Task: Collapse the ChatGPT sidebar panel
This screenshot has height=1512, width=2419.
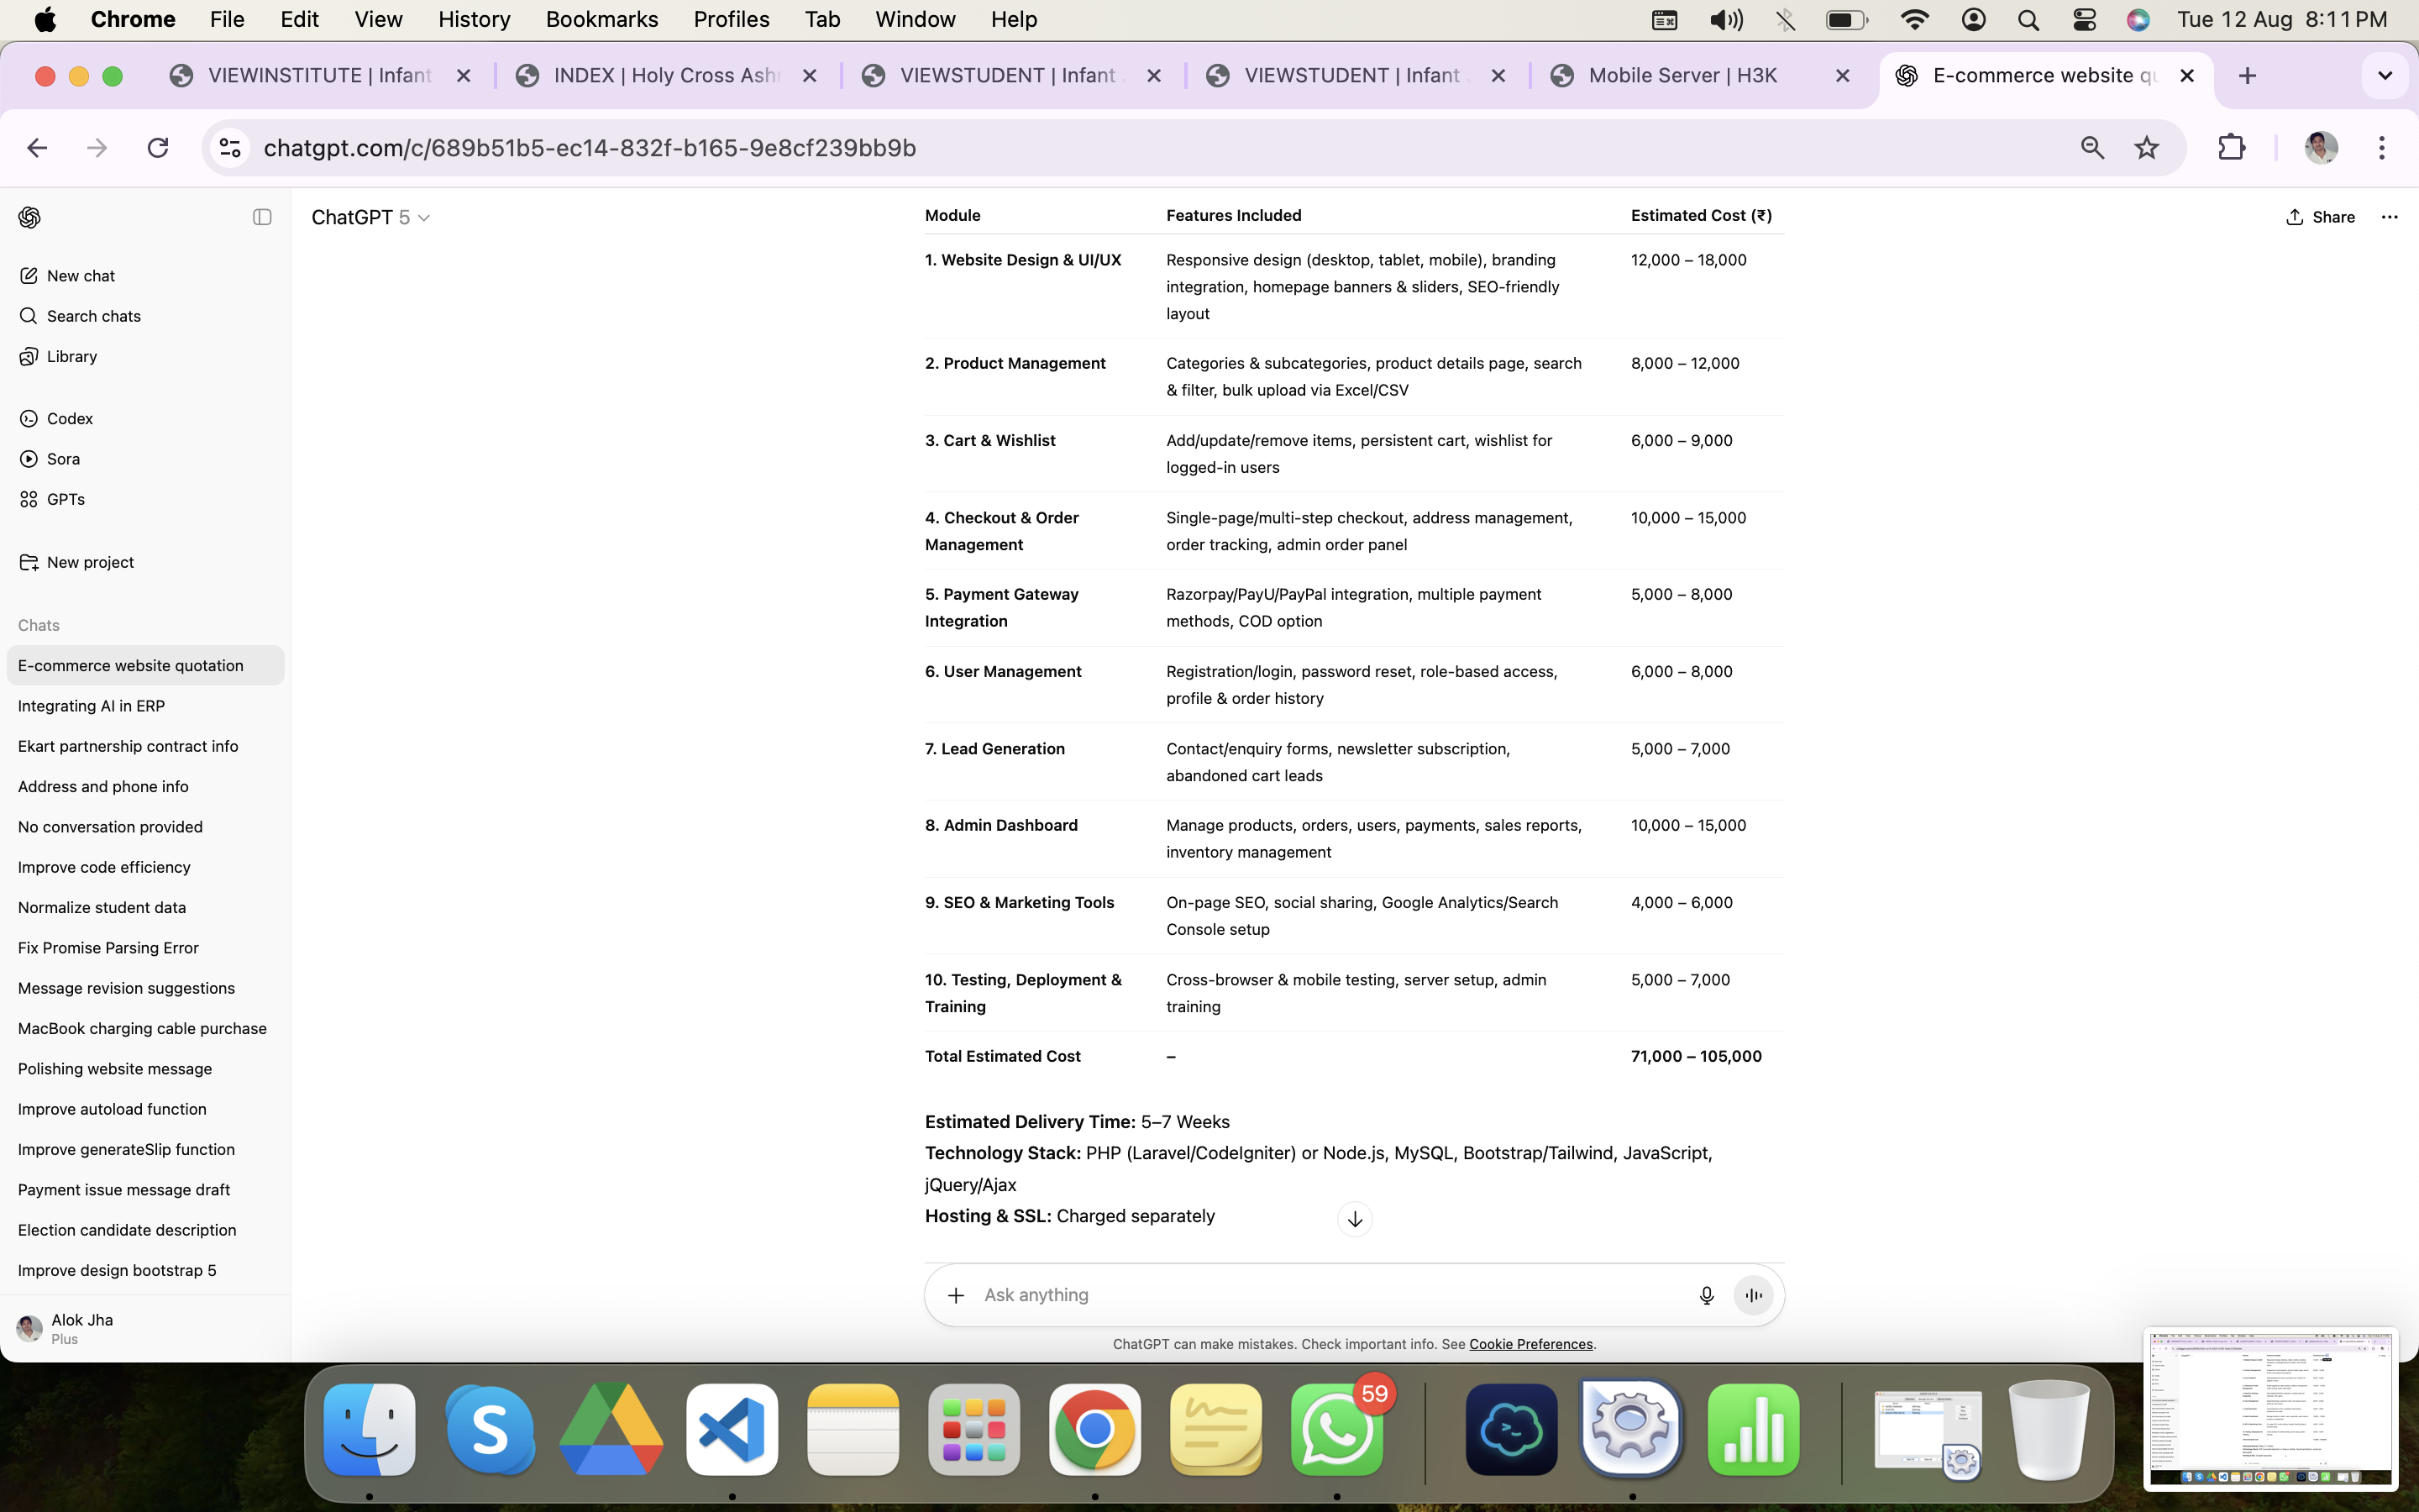Action: (262, 217)
